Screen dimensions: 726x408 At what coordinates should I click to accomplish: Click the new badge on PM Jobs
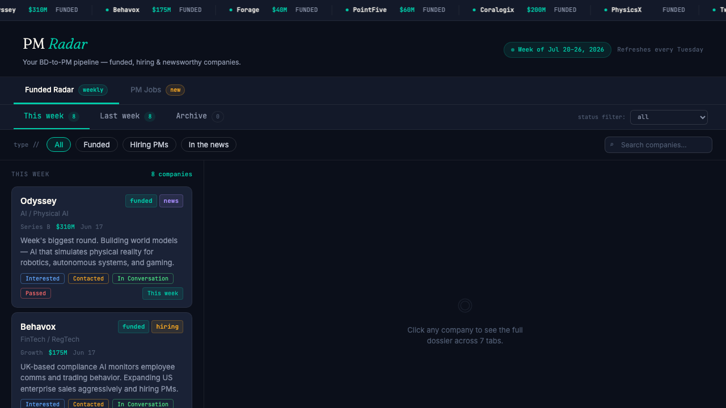click(175, 90)
